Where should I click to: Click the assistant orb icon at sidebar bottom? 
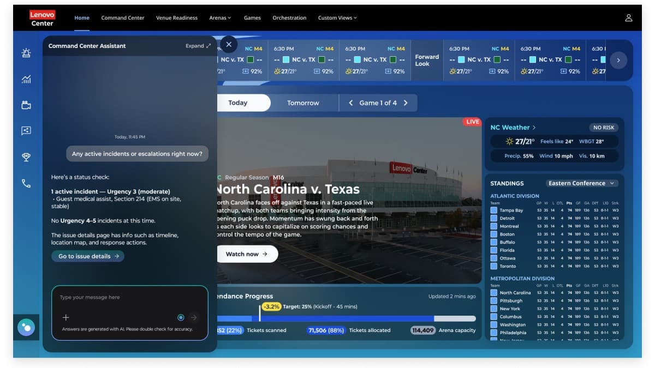pos(26,327)
